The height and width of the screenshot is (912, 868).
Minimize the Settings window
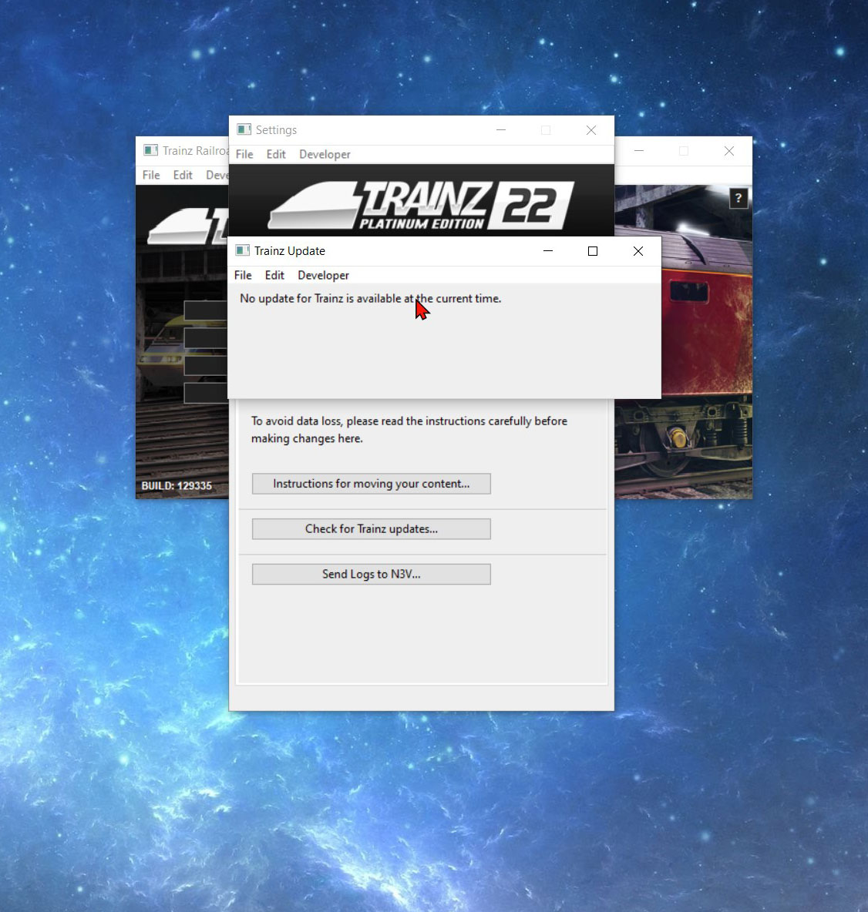pos(500,130)
